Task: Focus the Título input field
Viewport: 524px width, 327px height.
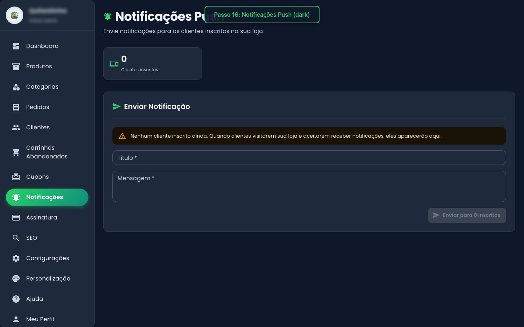Action: tap(309, 158)
